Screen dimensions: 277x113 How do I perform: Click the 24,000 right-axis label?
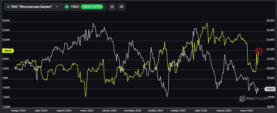[270, 30]
